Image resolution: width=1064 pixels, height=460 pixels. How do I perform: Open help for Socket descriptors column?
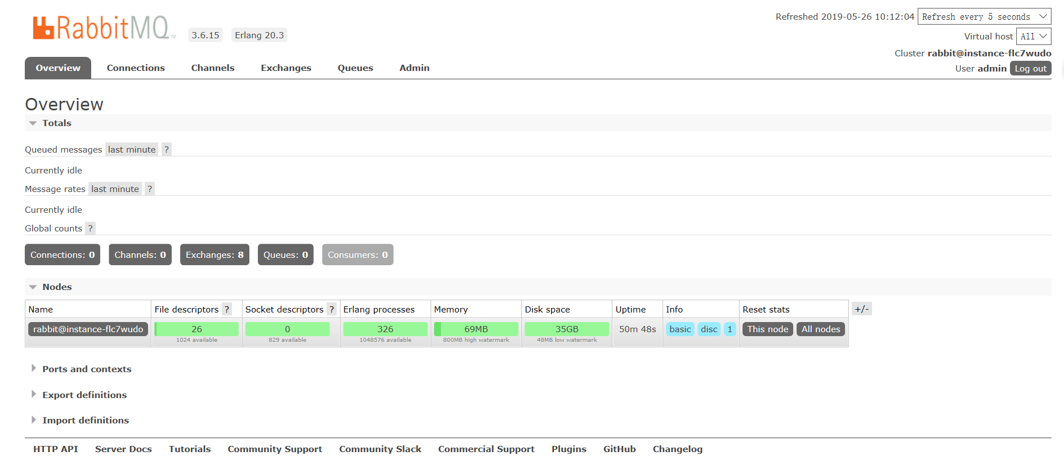tap(332, 309)
